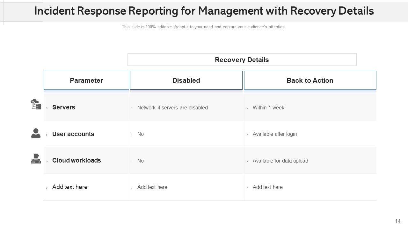Click the Cloud workloads row label
This screenshot has width=408, height=229.
click(76, 161)
